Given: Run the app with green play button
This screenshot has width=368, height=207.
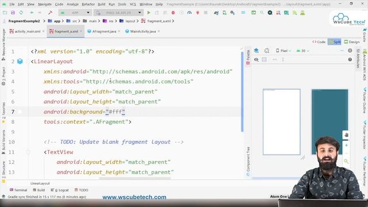Looking at the screenshot, I should pos(148,13).
